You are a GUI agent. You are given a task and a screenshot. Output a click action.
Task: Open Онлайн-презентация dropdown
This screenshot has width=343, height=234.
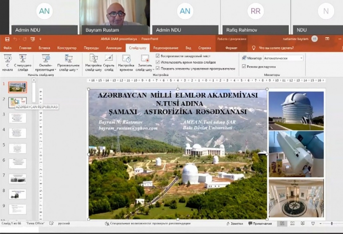pyautogui.click(x=46, y=63)
